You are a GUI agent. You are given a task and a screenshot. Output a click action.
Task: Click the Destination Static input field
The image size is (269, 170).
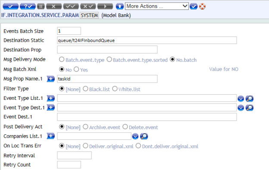click(147, 40)
